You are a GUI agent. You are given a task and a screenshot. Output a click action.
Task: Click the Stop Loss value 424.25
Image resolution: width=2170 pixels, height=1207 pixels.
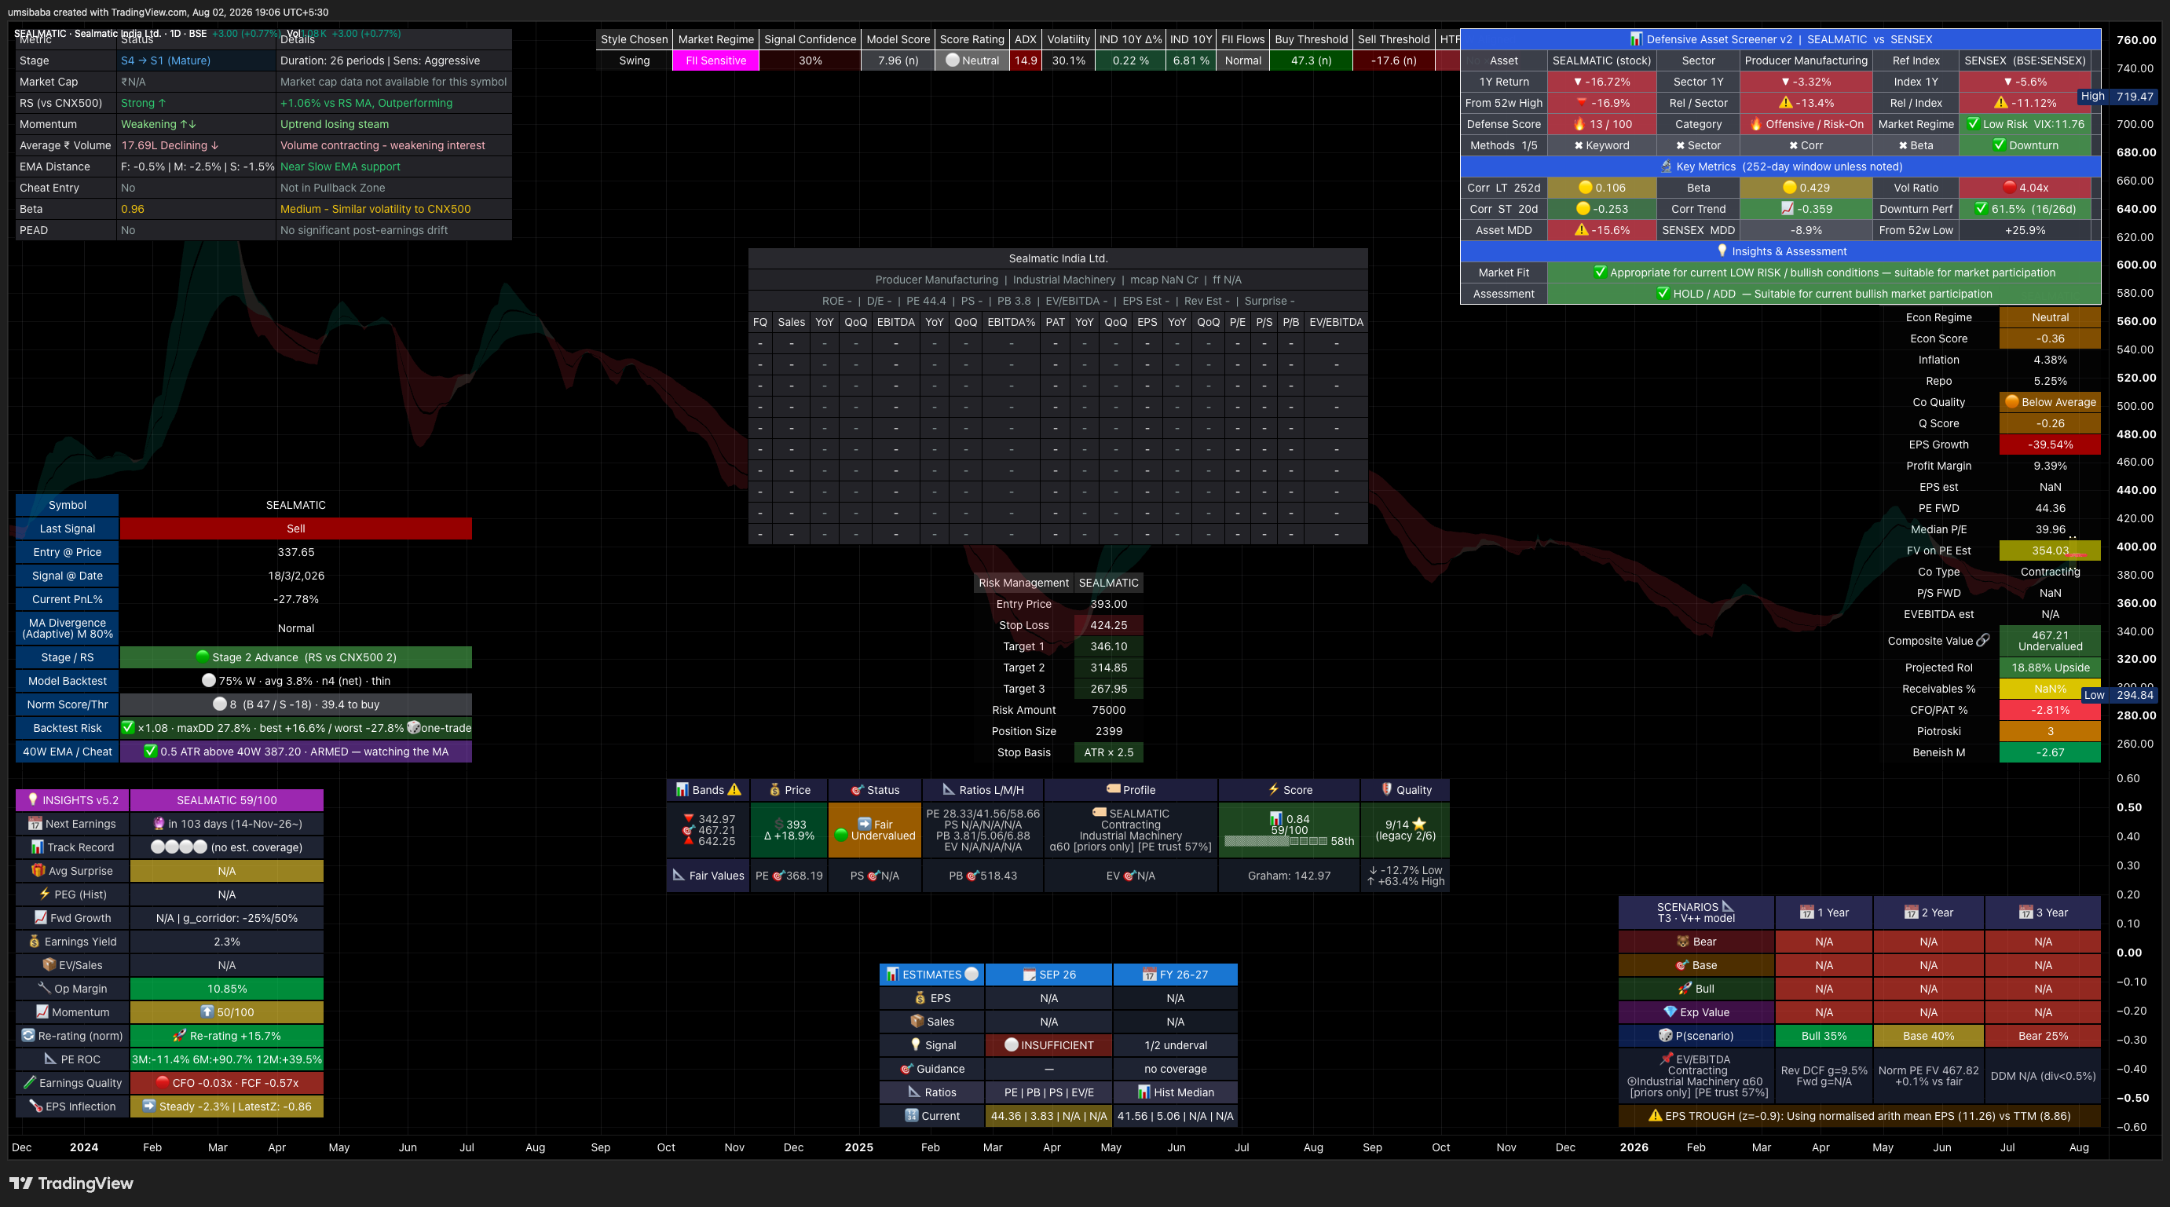pos(1109,625)
